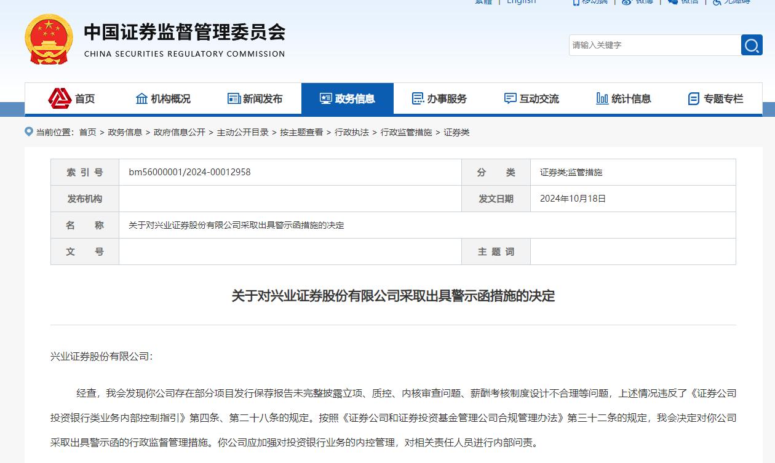The image size is (775, 463).
Task: Click the 证券类 breadcrumb link
Action: click(456, 132)
